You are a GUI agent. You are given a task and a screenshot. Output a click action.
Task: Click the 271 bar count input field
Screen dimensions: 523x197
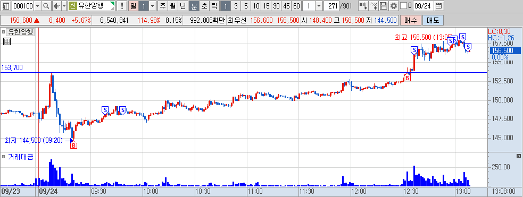(x=331, y=6)
